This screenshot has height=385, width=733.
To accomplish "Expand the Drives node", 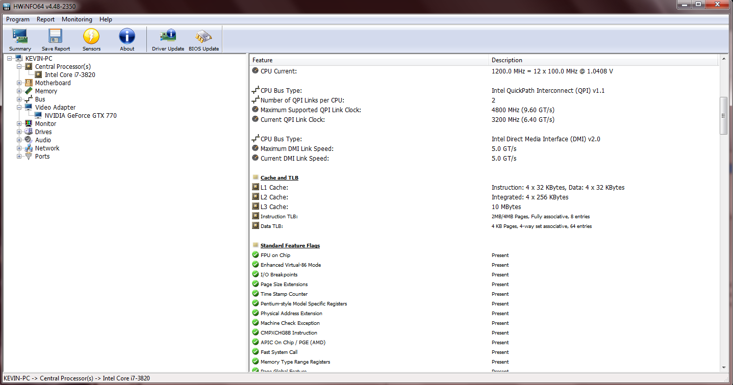I will pos(19,132).
